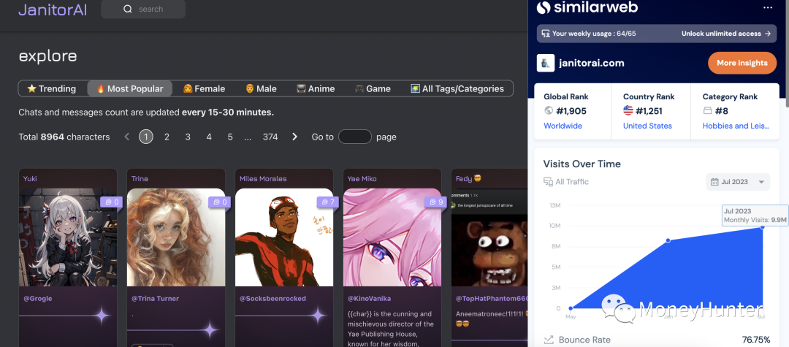Jump to page 4
The image size is (789, 347).
pyautogui.click(x=209, y=137)
